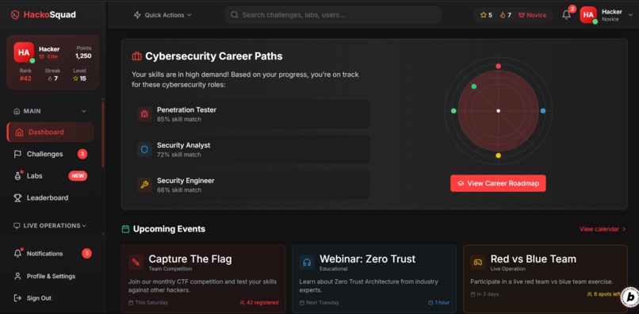Click the blue dot on the radar chart
639x314 pixels.
point(543,111)
